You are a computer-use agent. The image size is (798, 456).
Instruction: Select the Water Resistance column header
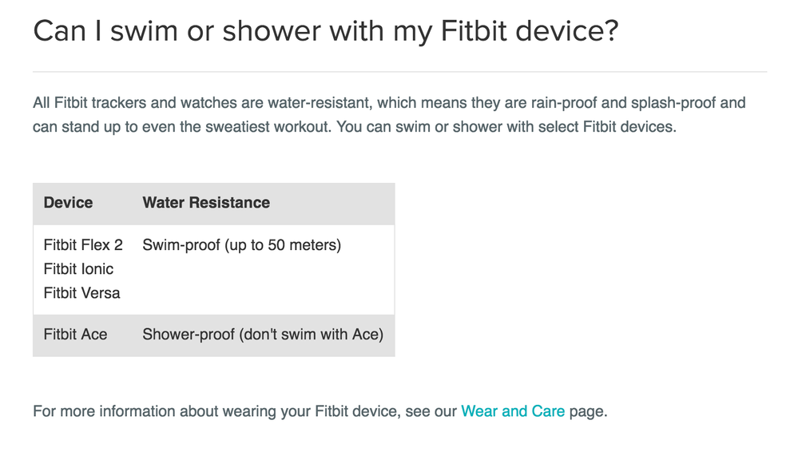(206, 203)
